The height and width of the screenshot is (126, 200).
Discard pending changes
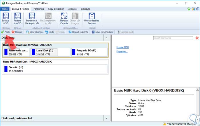pos(17,32)
